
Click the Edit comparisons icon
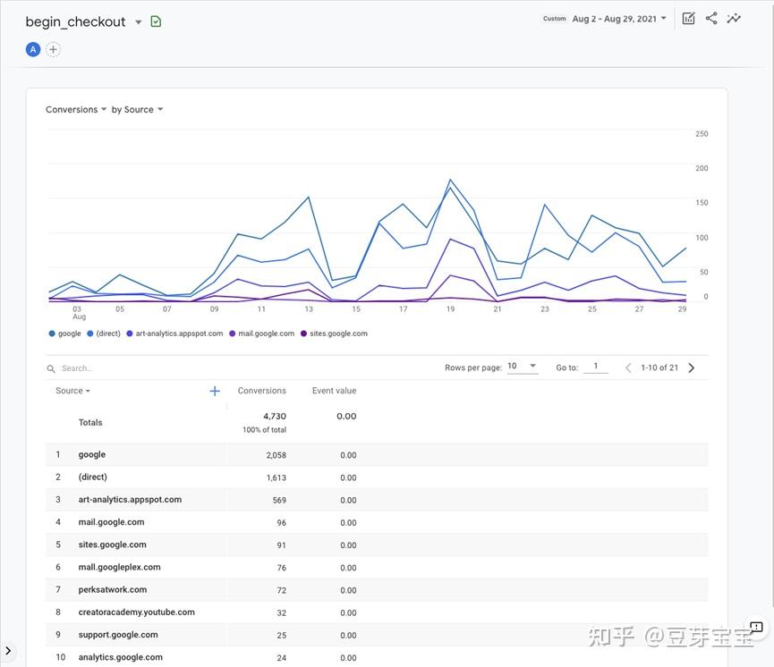point(687,17)
